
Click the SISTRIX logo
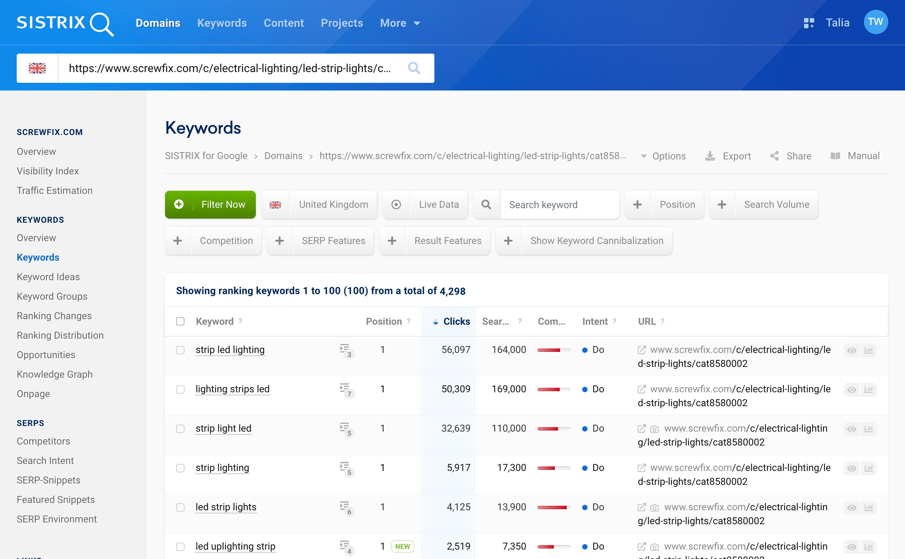click(x=65, y=23)
